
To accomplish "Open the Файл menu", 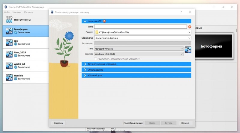I will [x=7, y=12].
